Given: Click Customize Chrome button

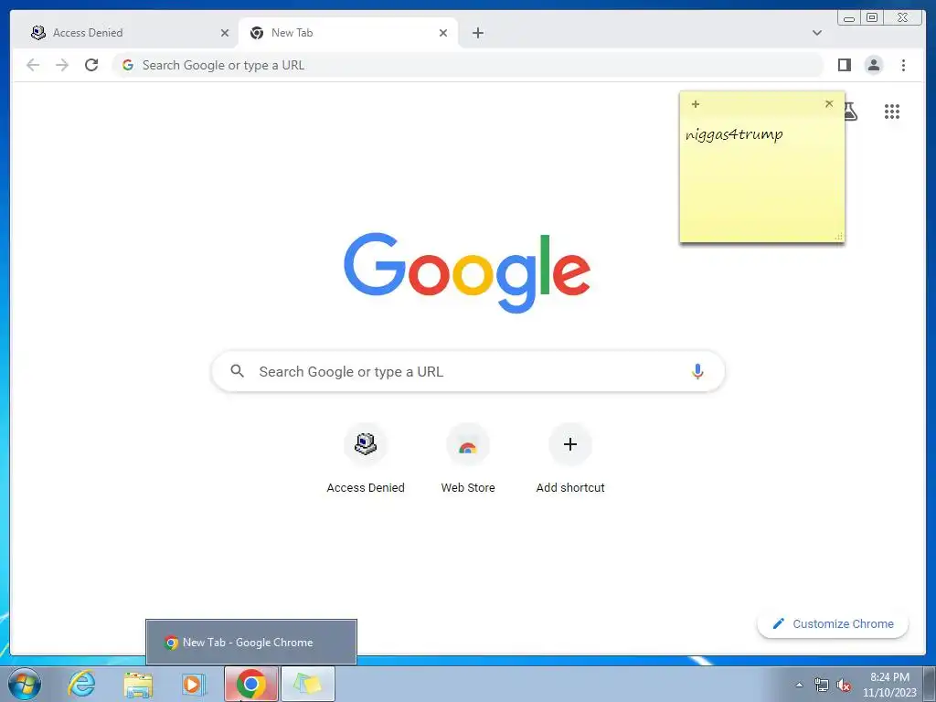Looking at the screenshot, I should [x=833, y=623].
